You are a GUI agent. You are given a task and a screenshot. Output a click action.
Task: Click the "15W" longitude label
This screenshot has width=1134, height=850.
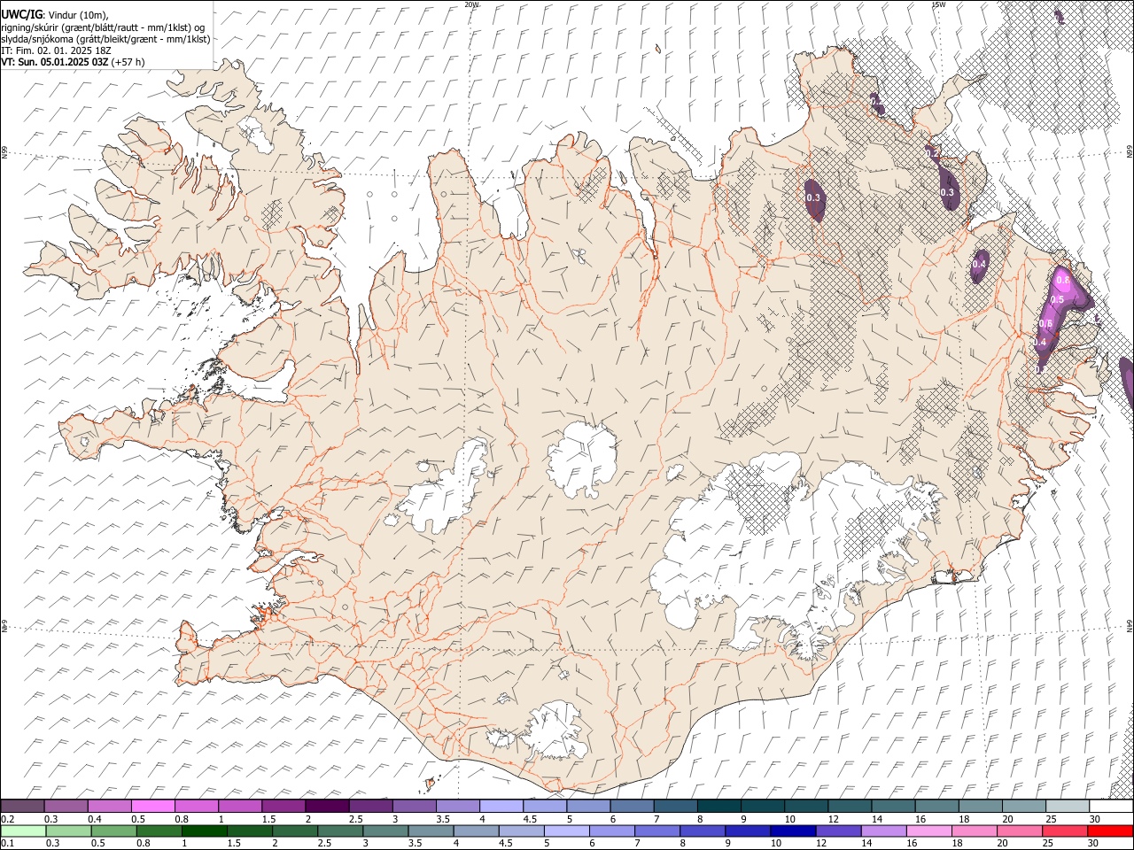click(938, 4)
